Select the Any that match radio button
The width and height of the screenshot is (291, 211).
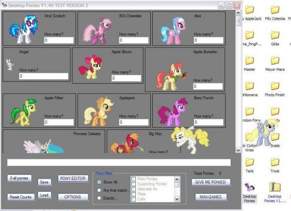99,190
